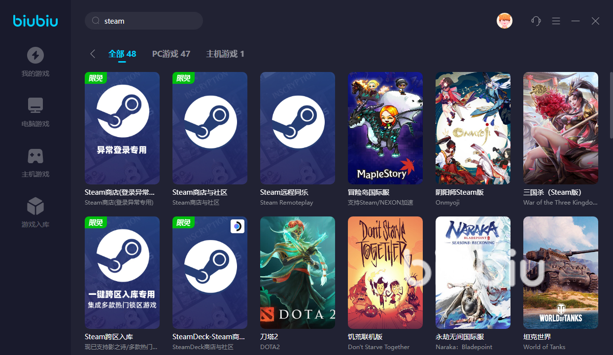This screenshot has width=613, height=355.
Task: Open game library cube icon in sidebar
Action: point(35,206)
